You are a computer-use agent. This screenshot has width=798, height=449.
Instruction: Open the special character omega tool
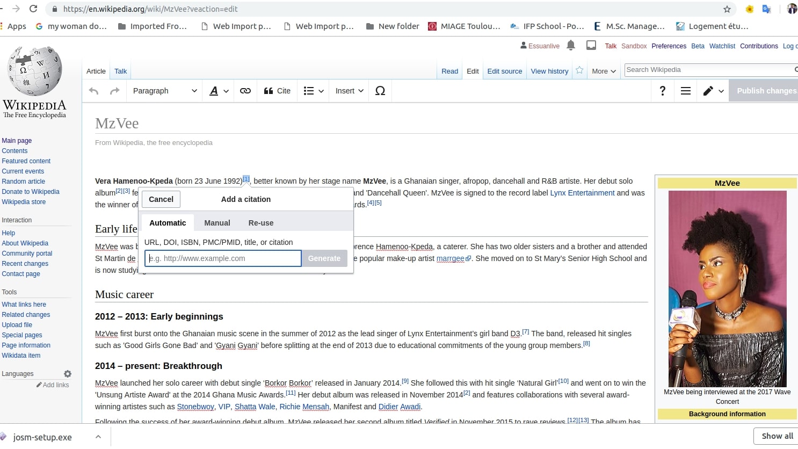click(x=380, y=91)
